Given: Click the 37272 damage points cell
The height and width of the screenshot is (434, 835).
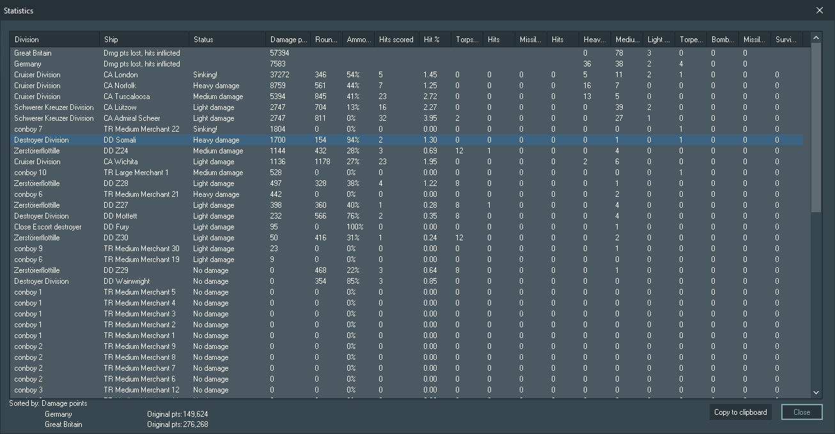Looking at the screenshot, I should click(279, 75).
